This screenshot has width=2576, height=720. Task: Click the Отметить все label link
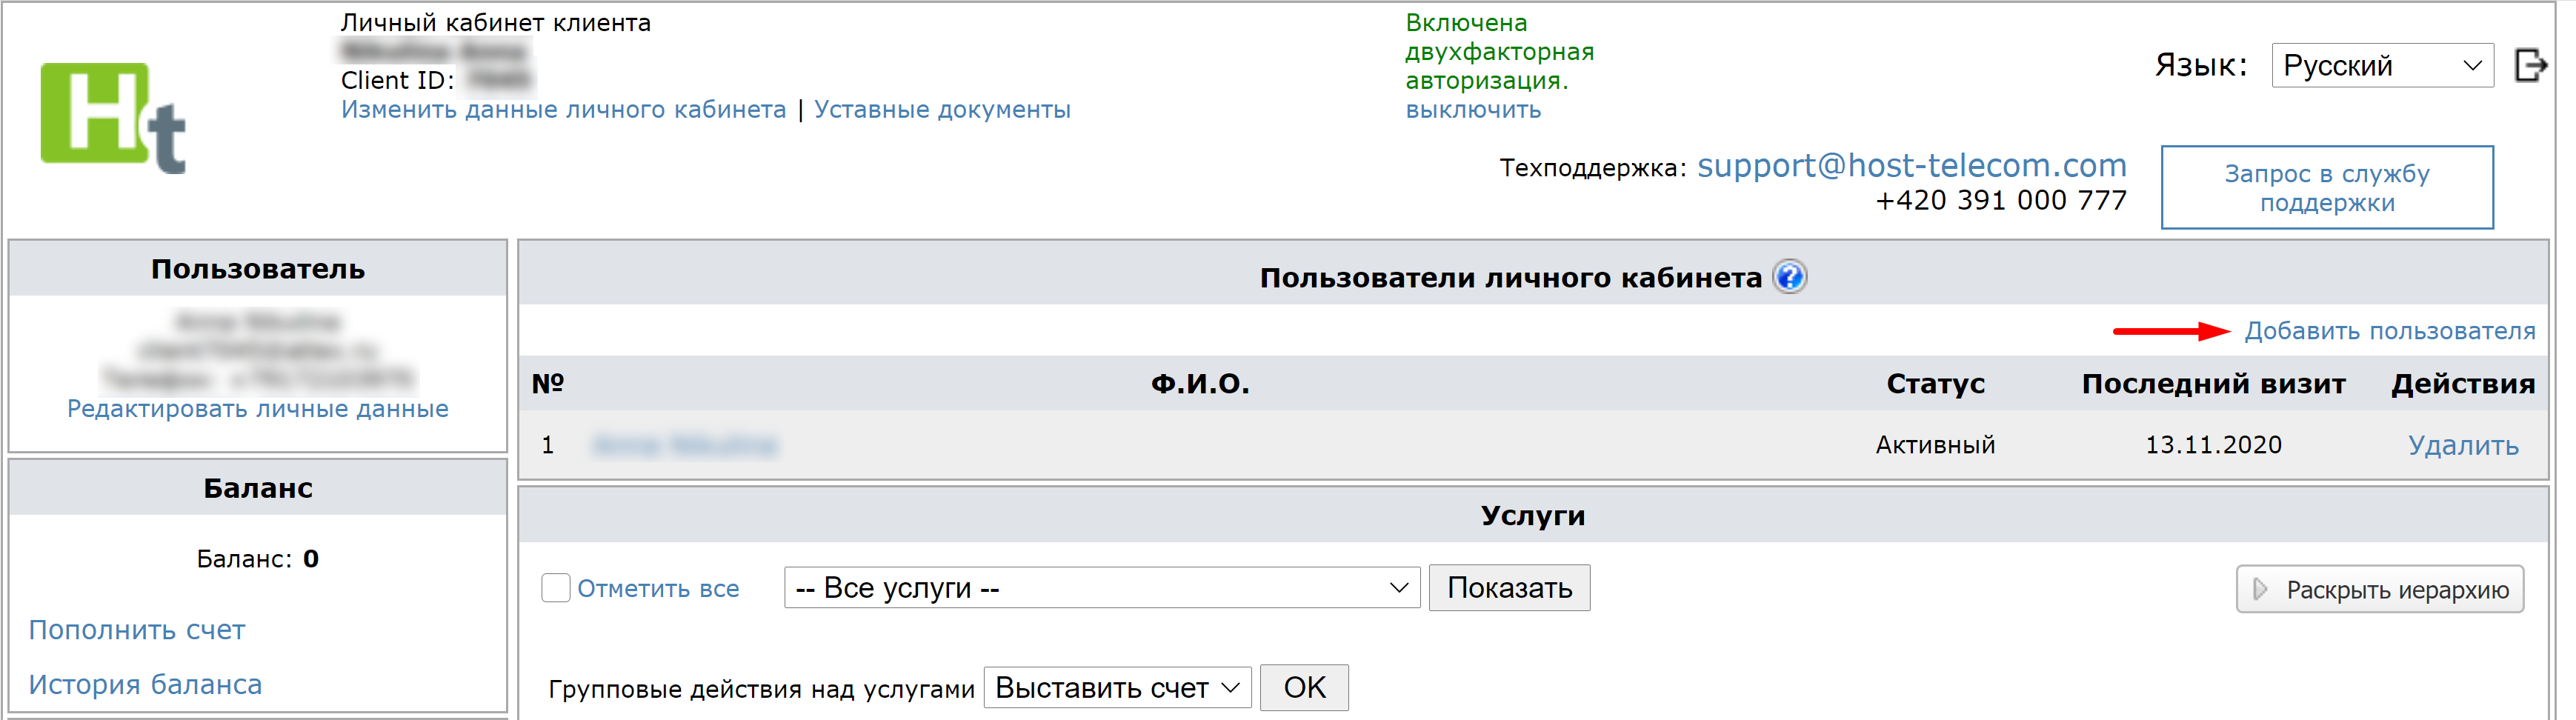[658, 589]
